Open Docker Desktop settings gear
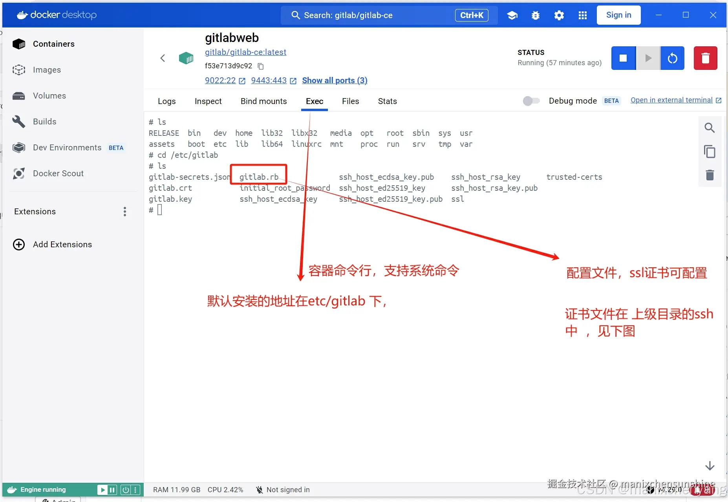The image size is (728, 502). (559, 15)
